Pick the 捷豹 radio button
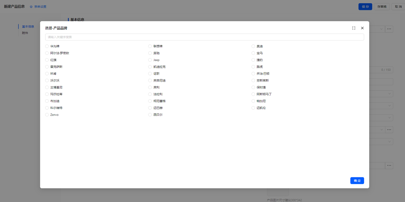 tap(253, 60)
